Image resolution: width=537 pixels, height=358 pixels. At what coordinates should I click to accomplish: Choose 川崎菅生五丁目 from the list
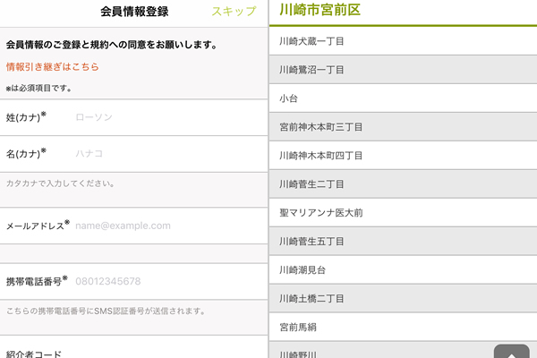tap(403, 241)
